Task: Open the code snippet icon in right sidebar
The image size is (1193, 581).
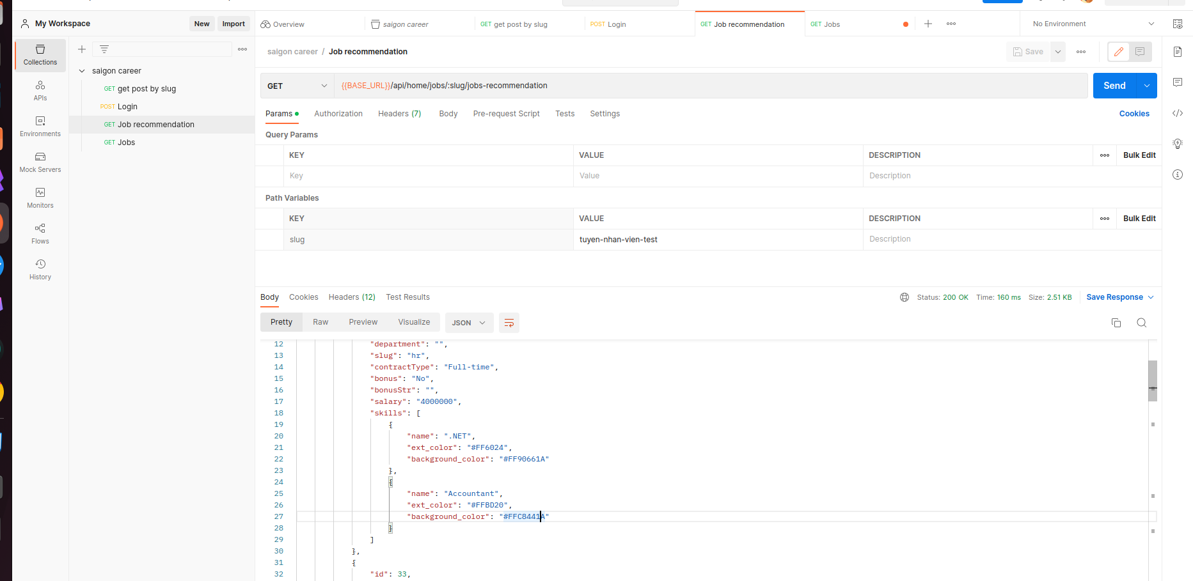Action: click(x=1177, y=113)
